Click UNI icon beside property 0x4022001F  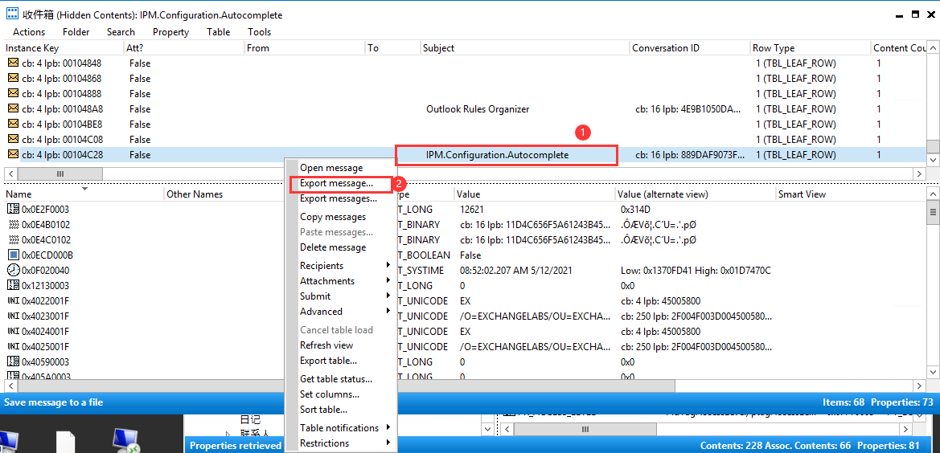pyautogui.click(x=13, y=301)
